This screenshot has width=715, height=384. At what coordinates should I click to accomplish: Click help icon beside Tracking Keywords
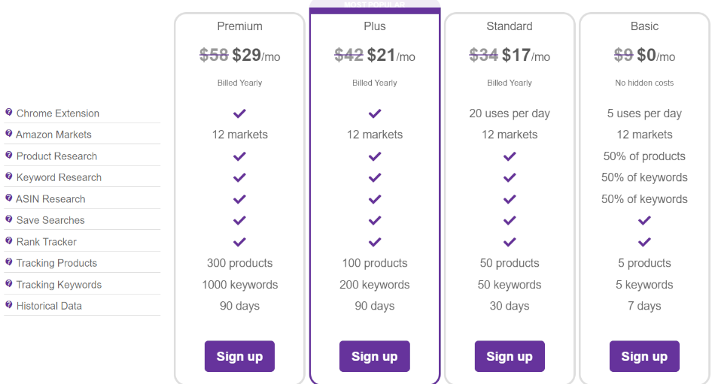[x=9, y=283]
